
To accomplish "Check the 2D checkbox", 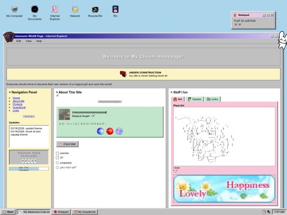I will [57, 158].
